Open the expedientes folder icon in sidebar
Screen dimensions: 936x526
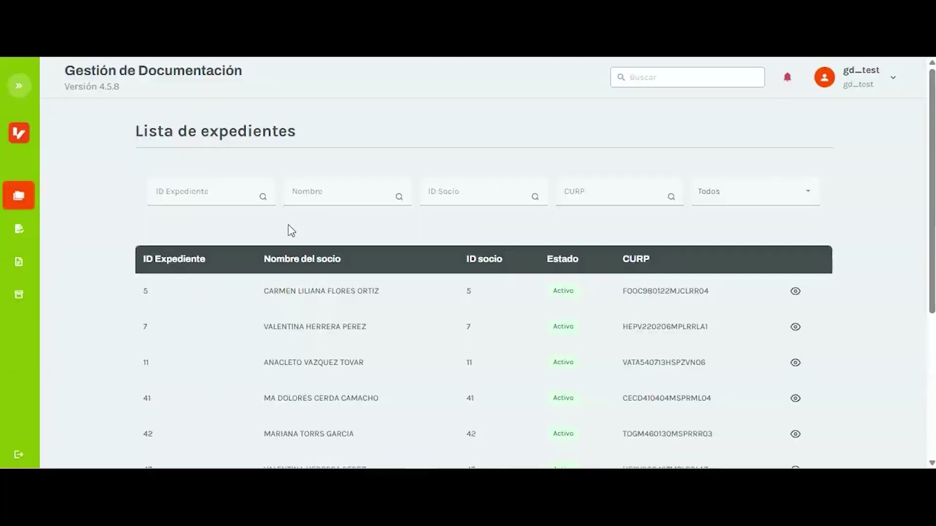point(19,196)
